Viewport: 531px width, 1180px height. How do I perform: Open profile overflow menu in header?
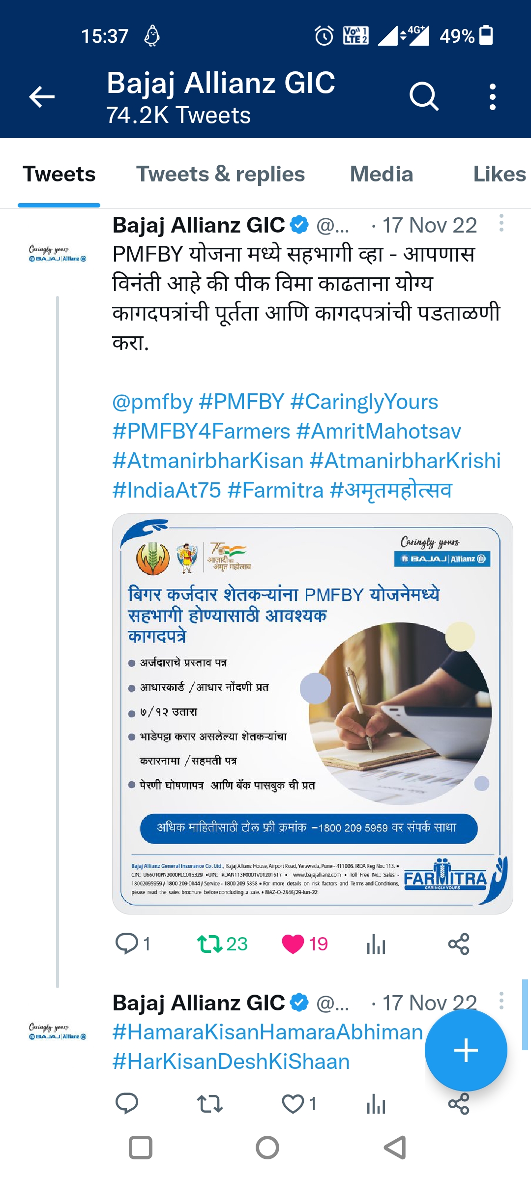(492, 96)
